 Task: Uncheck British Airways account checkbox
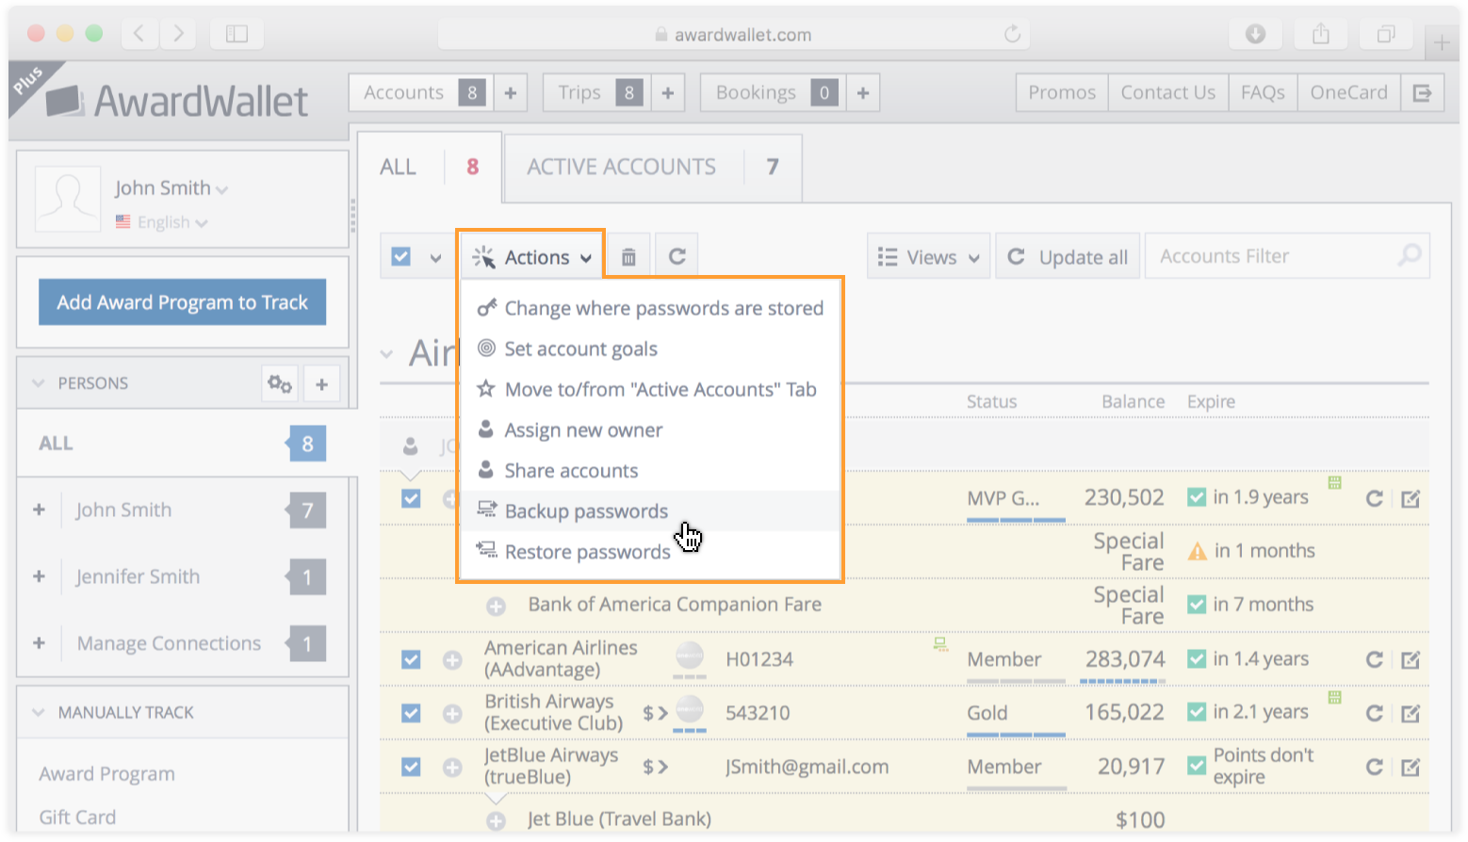click(x=411, y=713)
